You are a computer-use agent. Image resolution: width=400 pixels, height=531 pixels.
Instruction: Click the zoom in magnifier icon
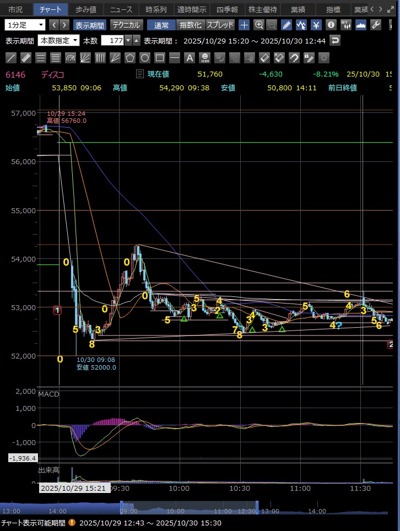tap(259, 25)
